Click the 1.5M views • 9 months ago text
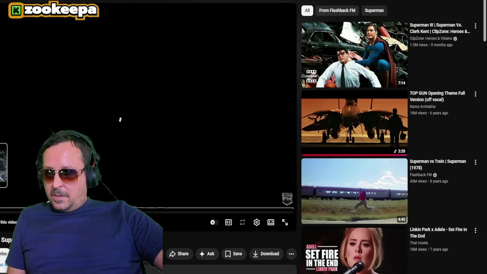 tap(431, 45)
